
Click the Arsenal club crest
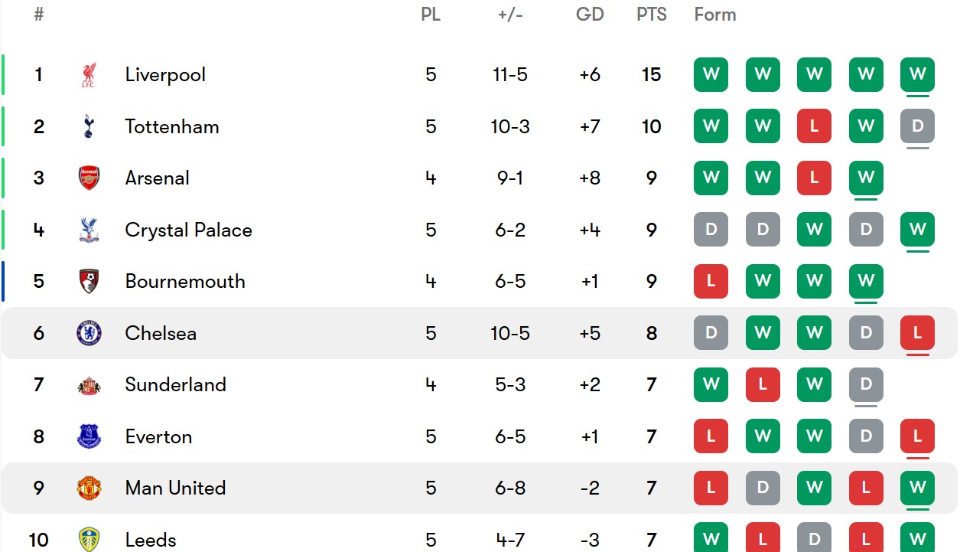coord(89,178)
